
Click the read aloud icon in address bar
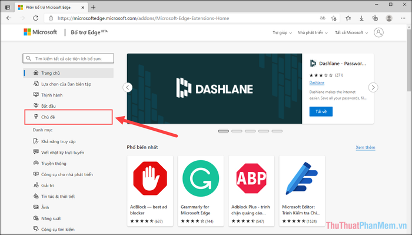coord(323,18)
